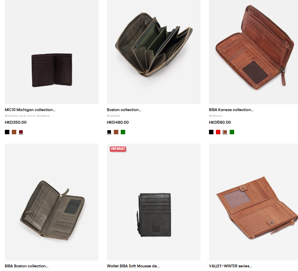
Task: Open MIC10 Michigan collection product title
Action: pos(30,110)
